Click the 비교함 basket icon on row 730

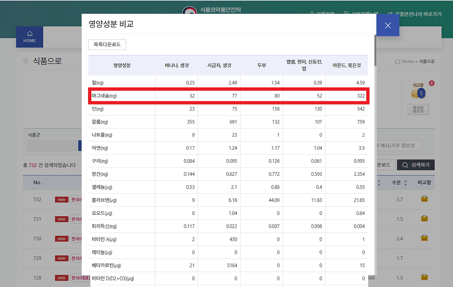click(x=424, y=238)
